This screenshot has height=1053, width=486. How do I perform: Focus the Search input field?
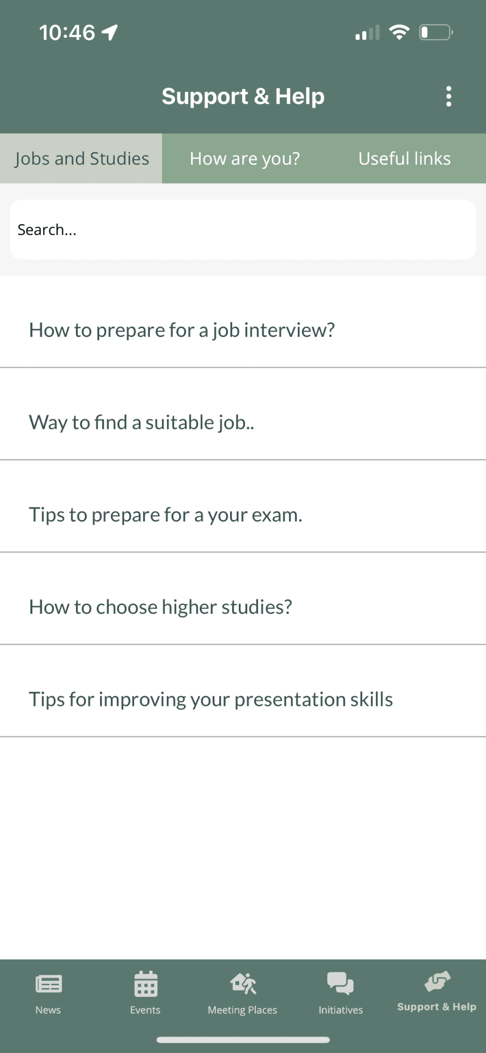pyautogui.click(x=243, y=229)
